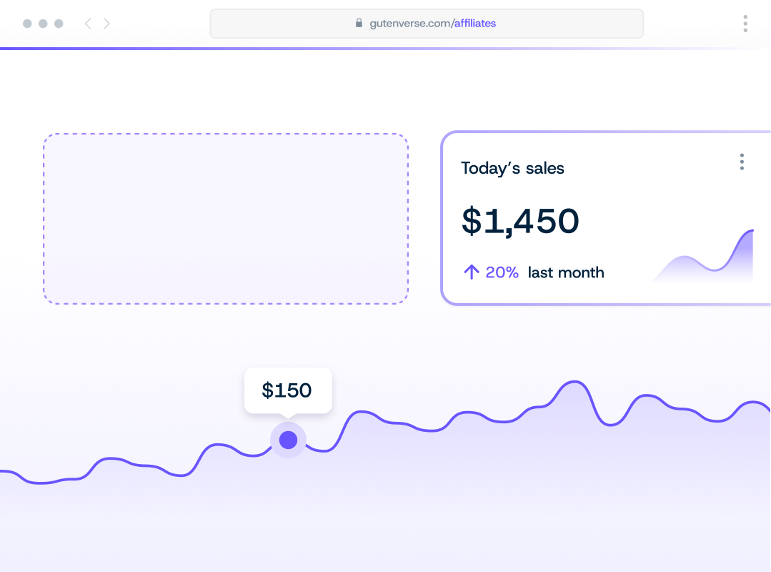
Task: Click the third gray window dot
Action: pyautogui.click(x=59, y=24)
